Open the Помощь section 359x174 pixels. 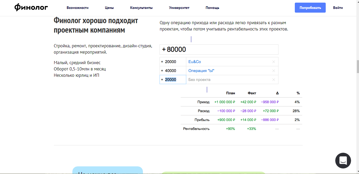point(212,8)
